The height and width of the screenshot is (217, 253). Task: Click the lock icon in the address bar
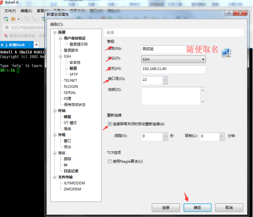tap(7, 27)
